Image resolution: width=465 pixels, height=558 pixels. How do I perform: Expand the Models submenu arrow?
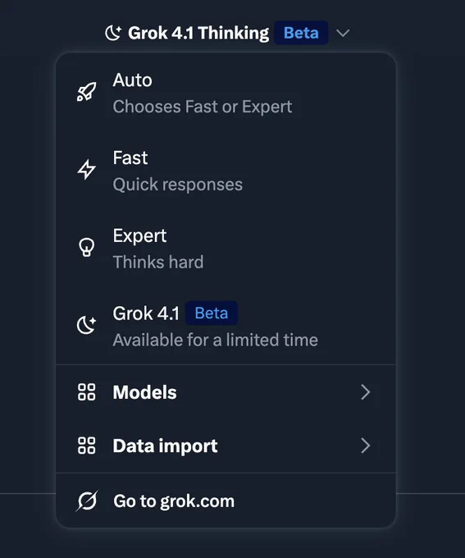(x=366, y=391)
